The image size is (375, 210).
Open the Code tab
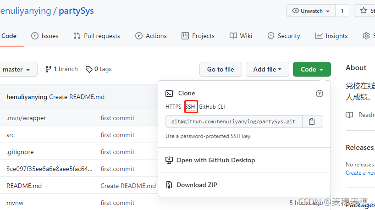tap(9, 36)
